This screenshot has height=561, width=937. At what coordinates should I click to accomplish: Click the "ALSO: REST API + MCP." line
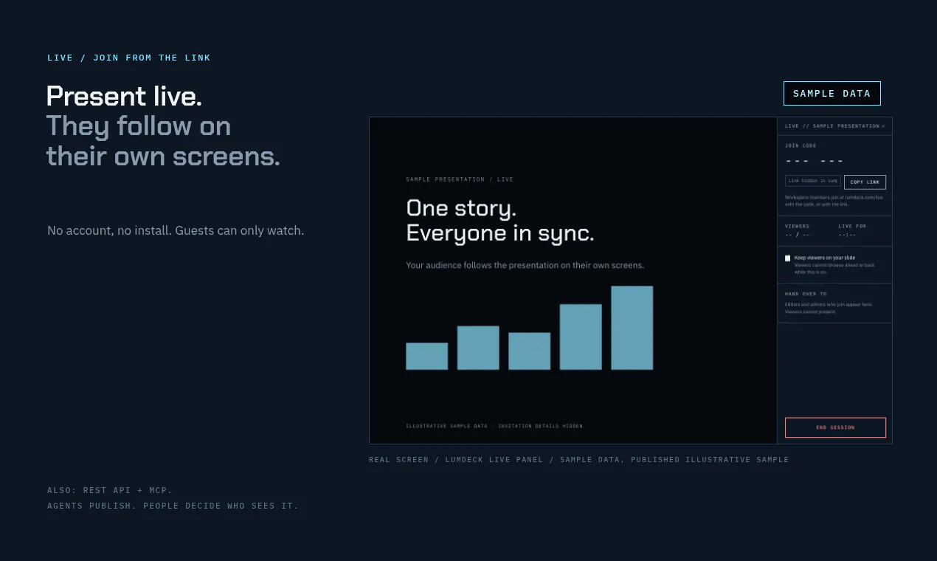click(110, 490)
